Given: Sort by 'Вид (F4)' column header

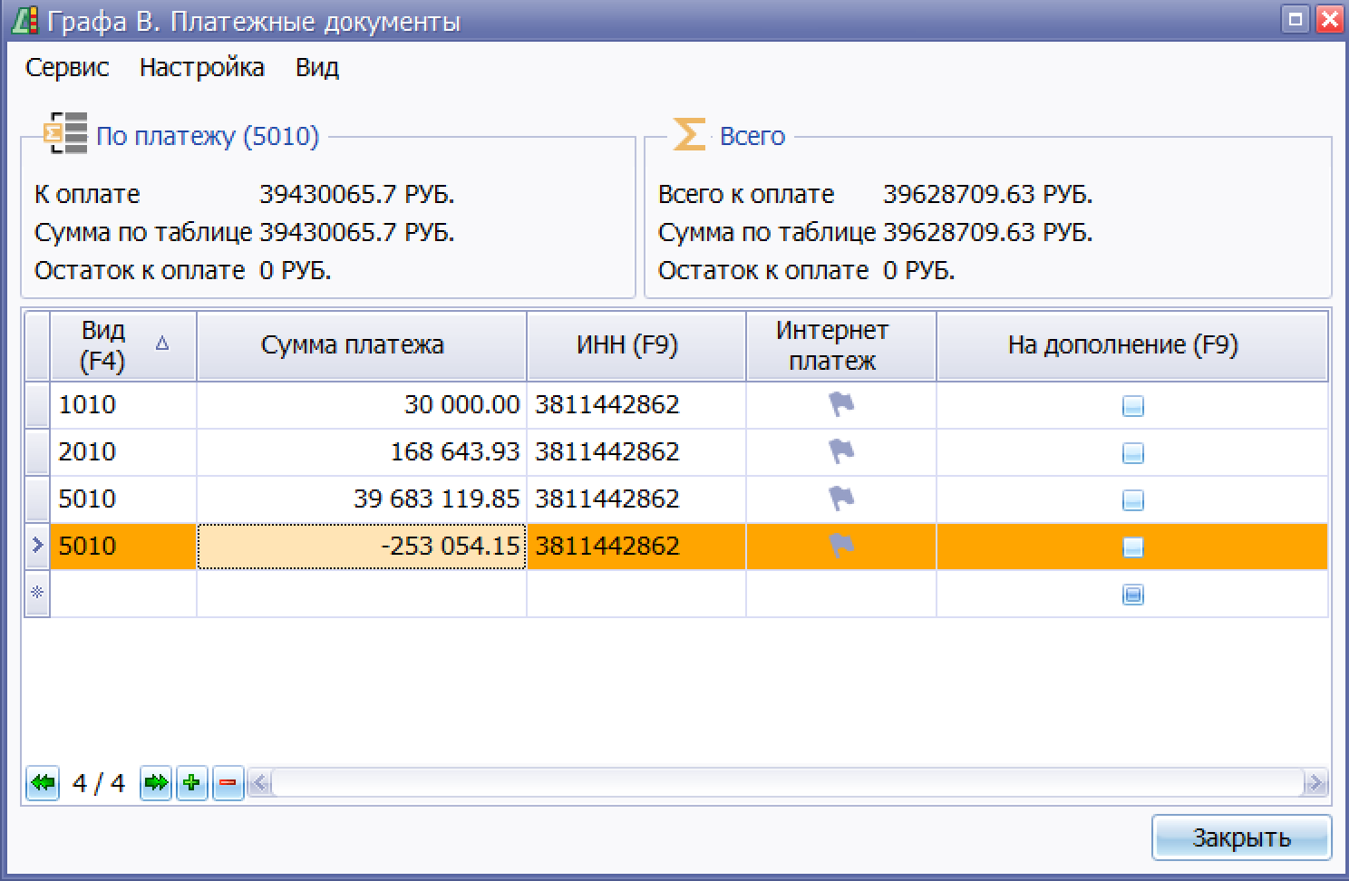Looking at the screenshot, I should point(104,345).
